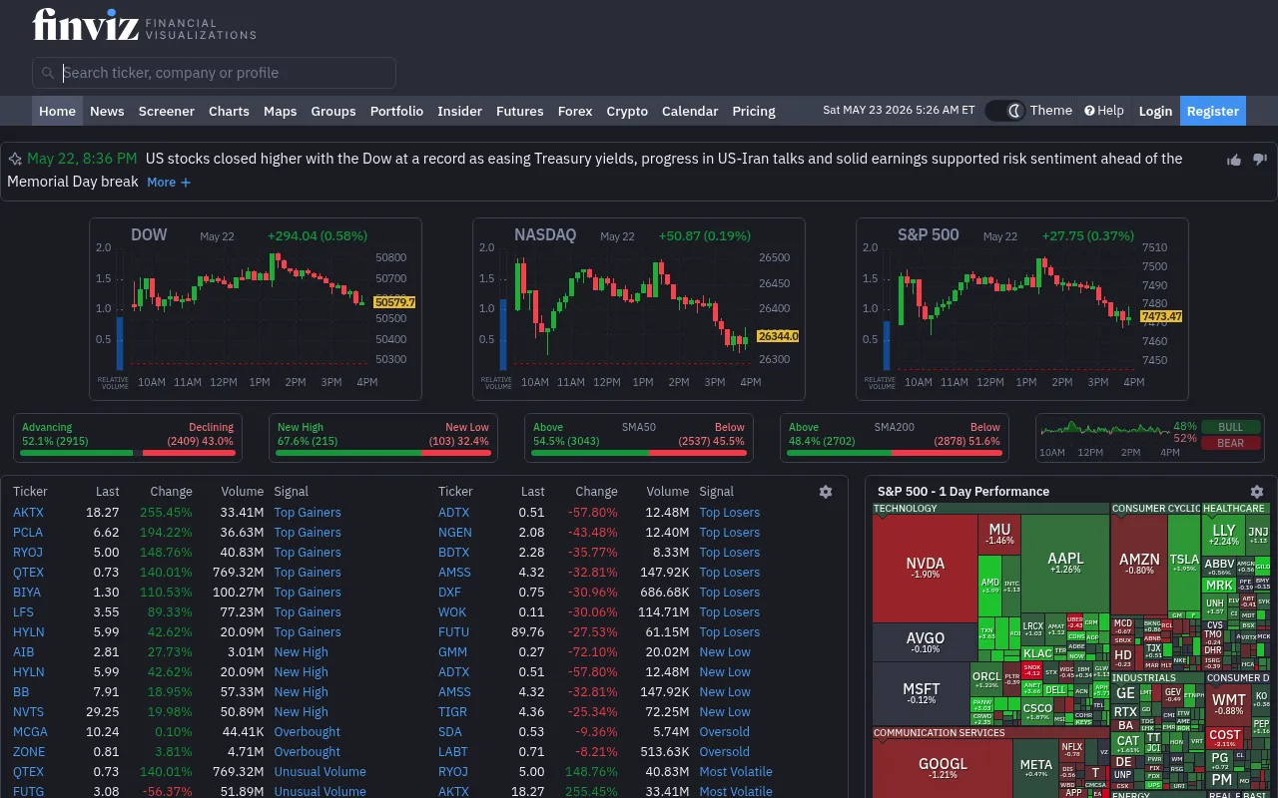Image resolution: width=1278 pixels, height=798 pixels.
Task: Click the New High/New Low bar
Action: pyautogui.click(x=383, y=453)
